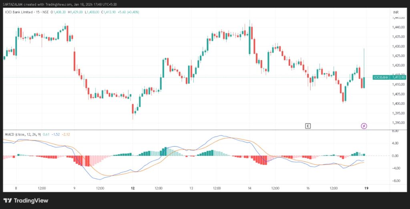410x209 pixels.
Task: Click the bold date label 12 on the time axis
Action: pos(133,187)
